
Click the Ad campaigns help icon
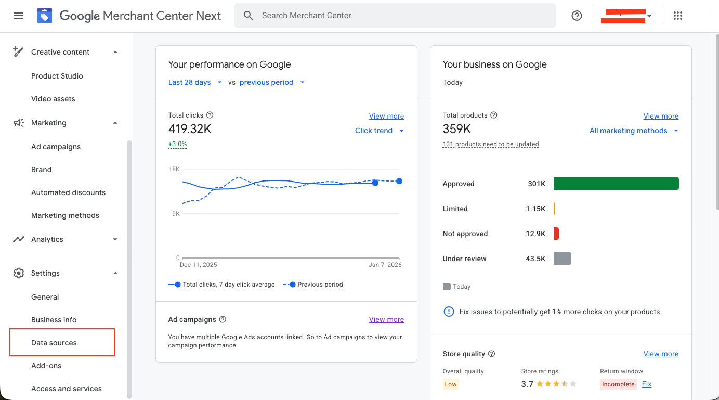223,319
